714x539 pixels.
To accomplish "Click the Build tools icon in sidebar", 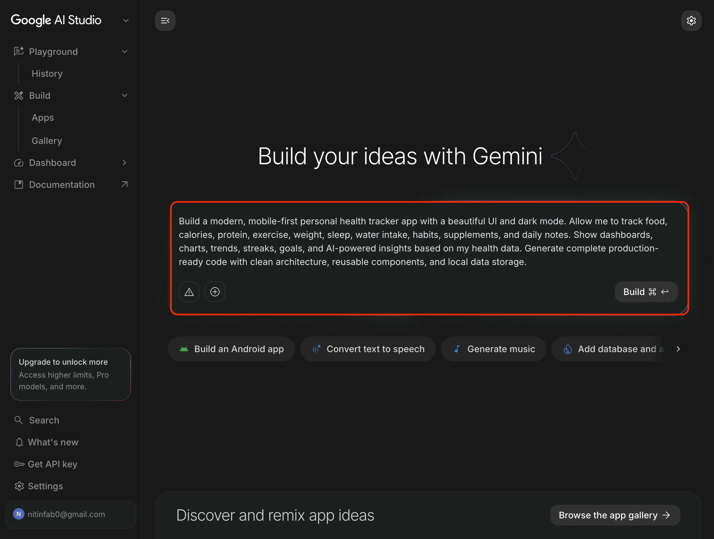I will (x=19, y=96).
